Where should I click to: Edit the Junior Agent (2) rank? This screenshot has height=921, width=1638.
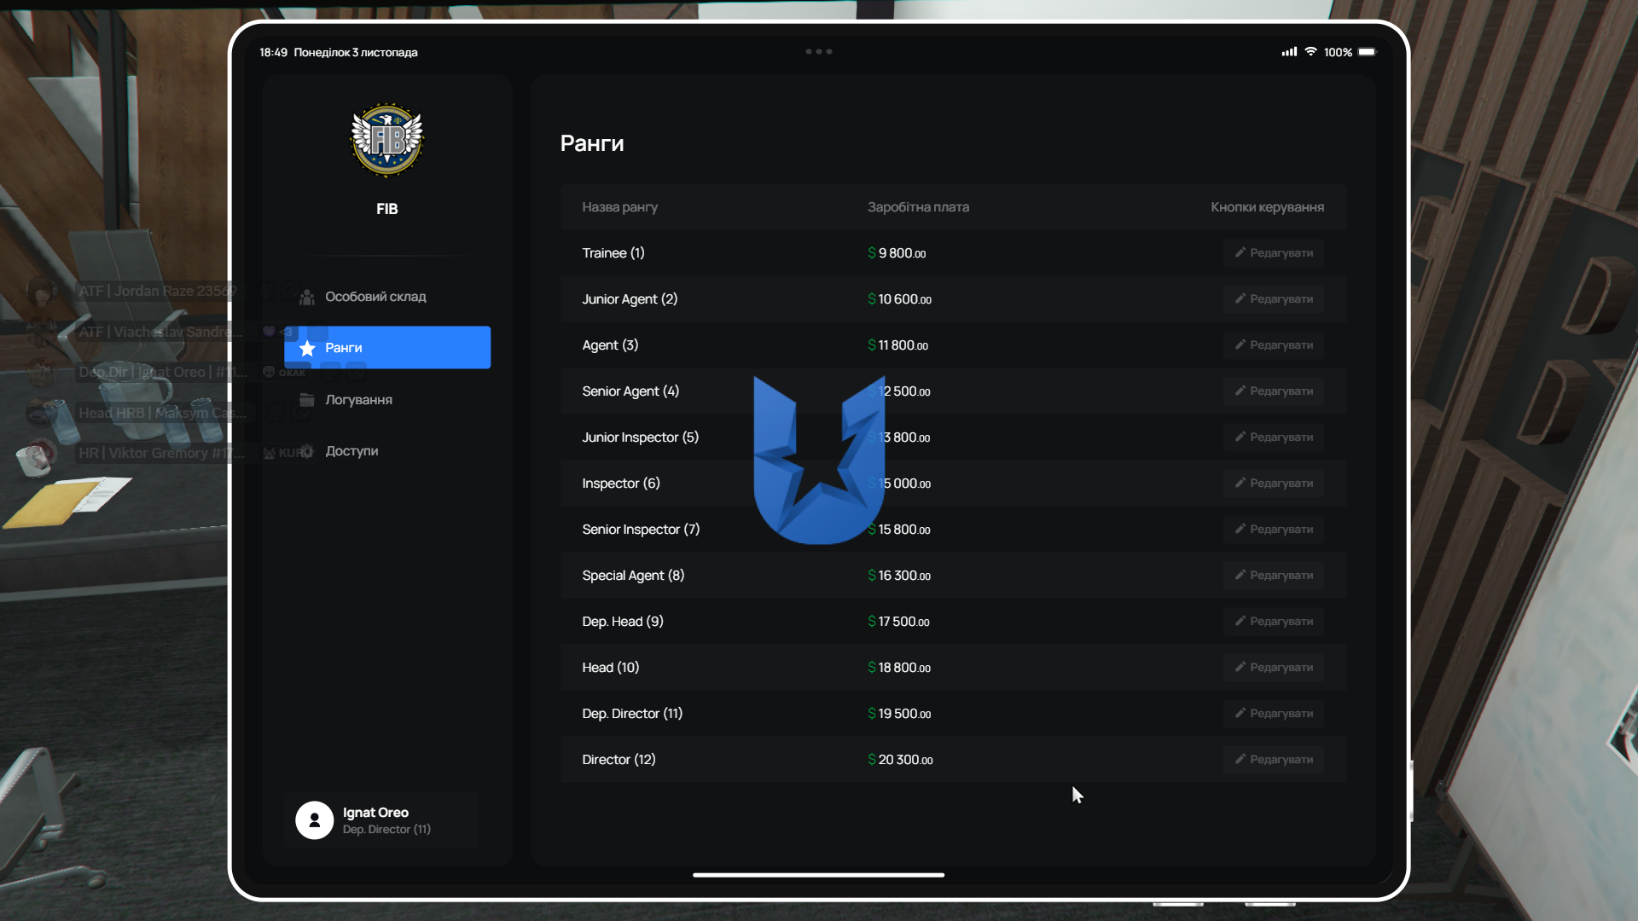1274,299
